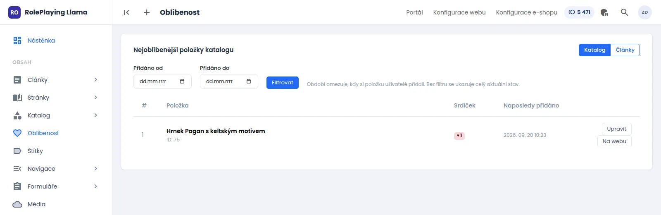Open Nástěnka dashboard icon
661x215 pixels.
17,41
